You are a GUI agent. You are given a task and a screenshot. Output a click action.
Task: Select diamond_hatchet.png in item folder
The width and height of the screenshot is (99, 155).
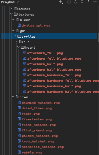41,103
